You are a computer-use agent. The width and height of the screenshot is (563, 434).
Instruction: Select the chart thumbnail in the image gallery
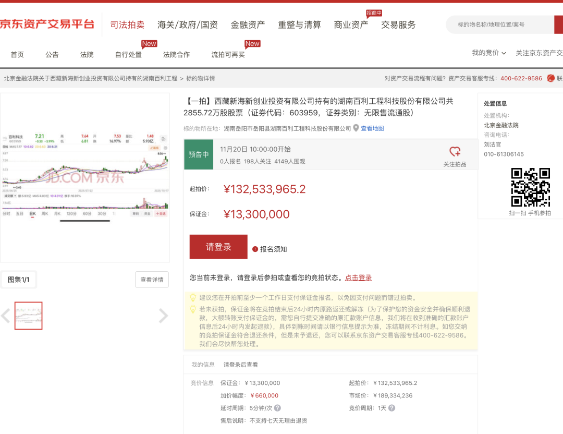click(x=28, y=316)
